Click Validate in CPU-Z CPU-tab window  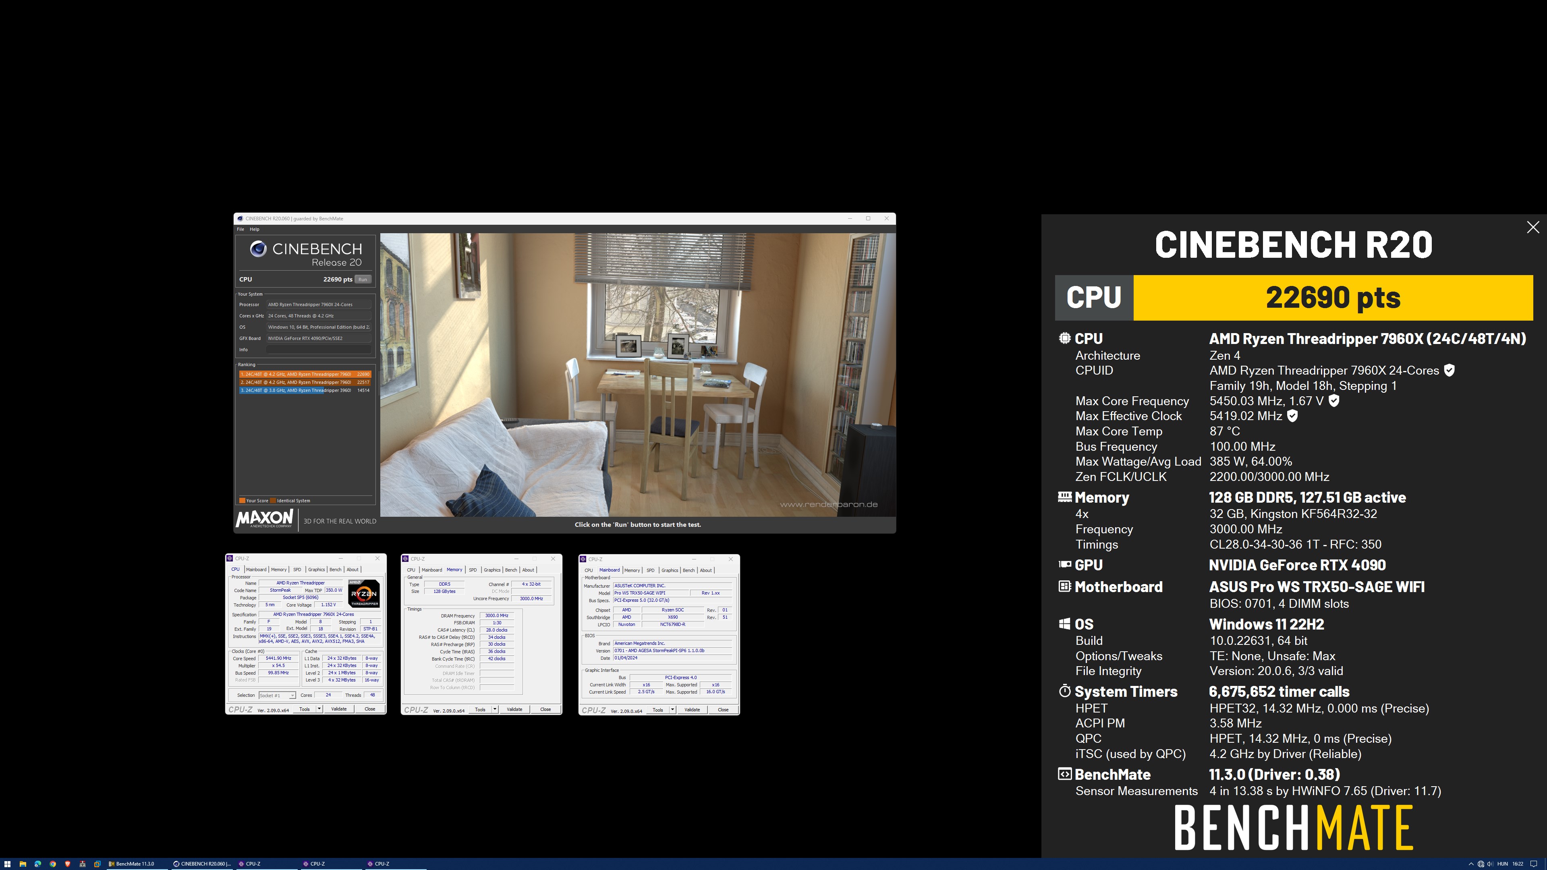pyautogui.click(x=339, y=709)
